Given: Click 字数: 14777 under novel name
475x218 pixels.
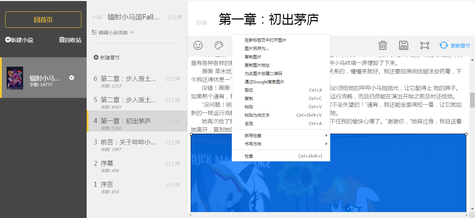Looking at the screenshot, I should point(41,85).
